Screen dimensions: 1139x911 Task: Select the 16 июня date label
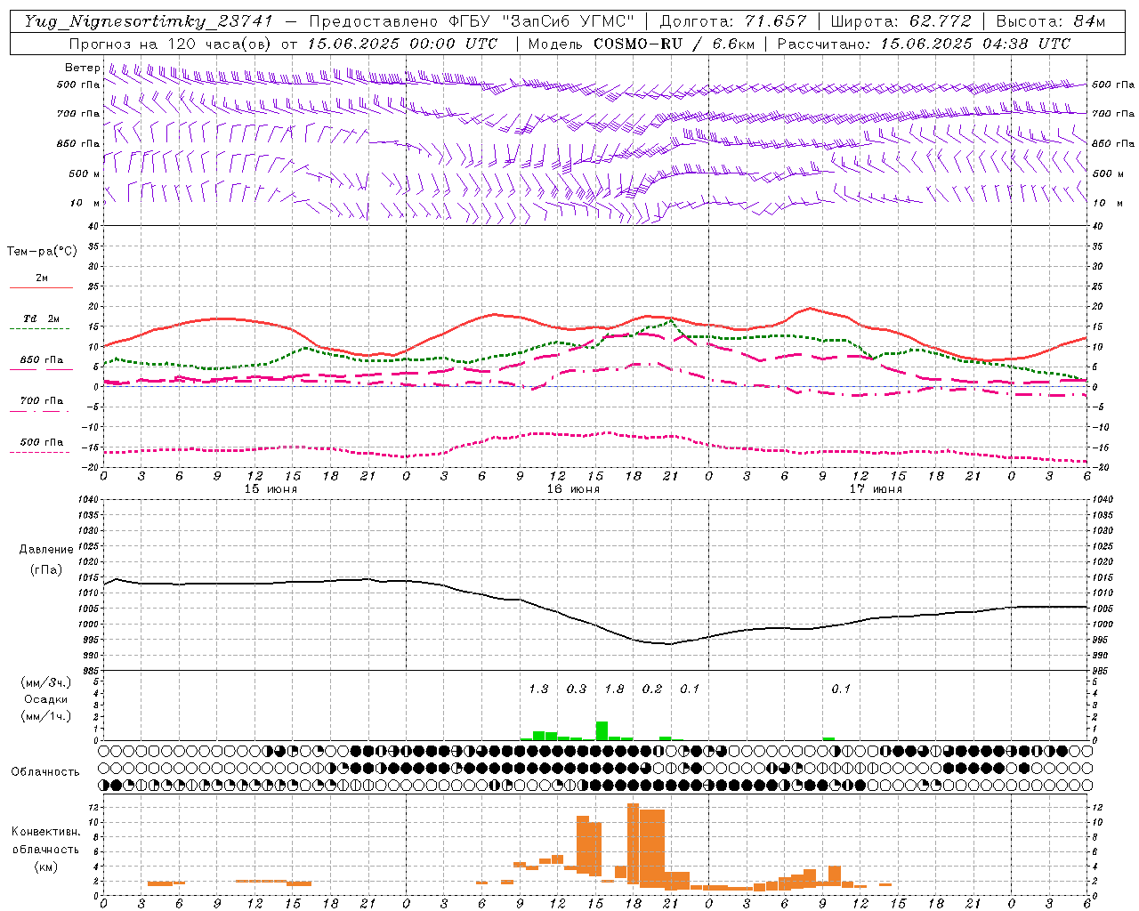[x=573, y=489]
